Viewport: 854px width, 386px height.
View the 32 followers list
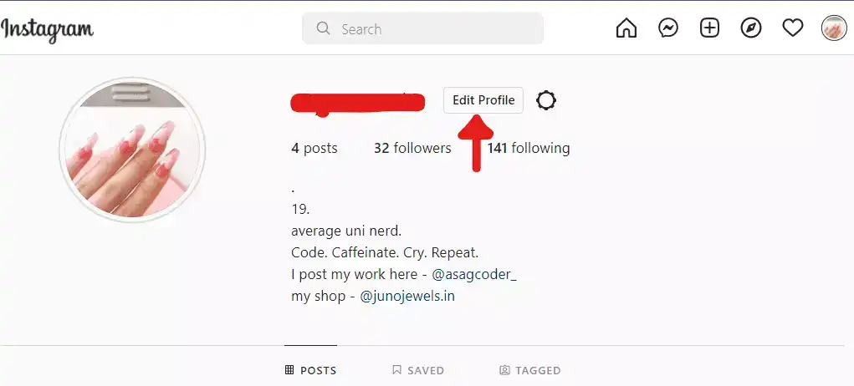click(x=412, y=148)
